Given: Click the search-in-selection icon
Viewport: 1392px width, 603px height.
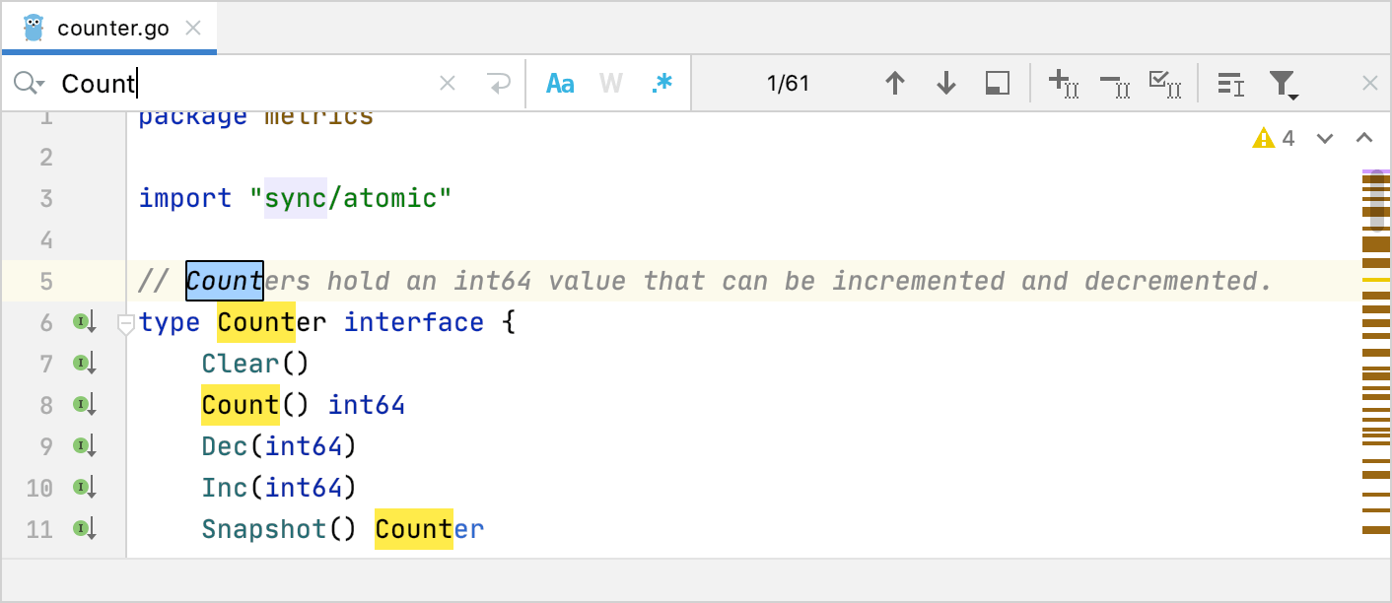Looking at the screenshot, I should (x=997, y=83).
